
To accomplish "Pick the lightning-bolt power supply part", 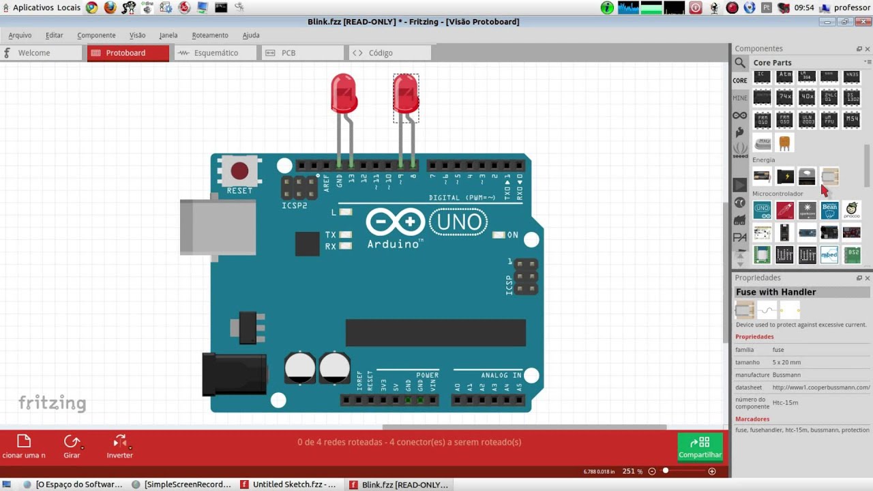I will click(784, 177).
